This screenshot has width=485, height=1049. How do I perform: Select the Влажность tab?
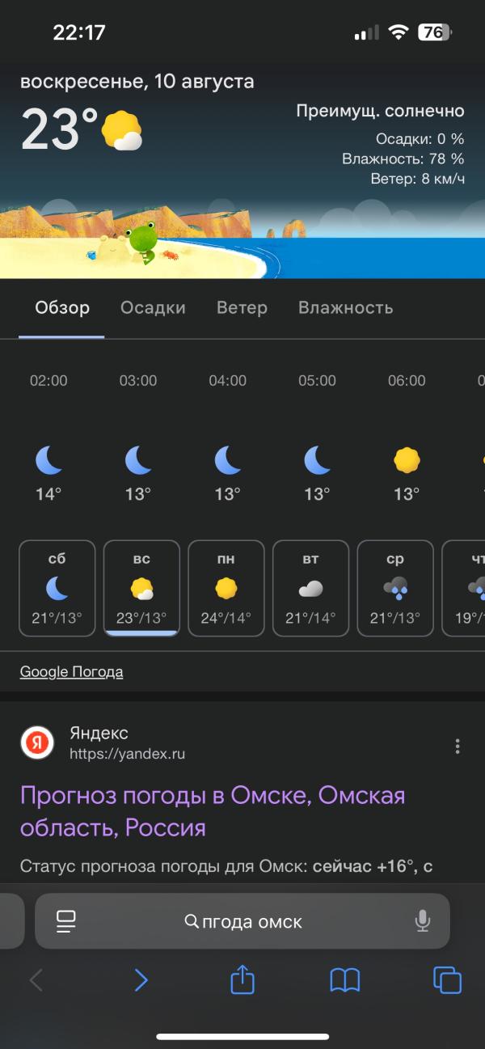pyautogui.click(x=345, y=307)
